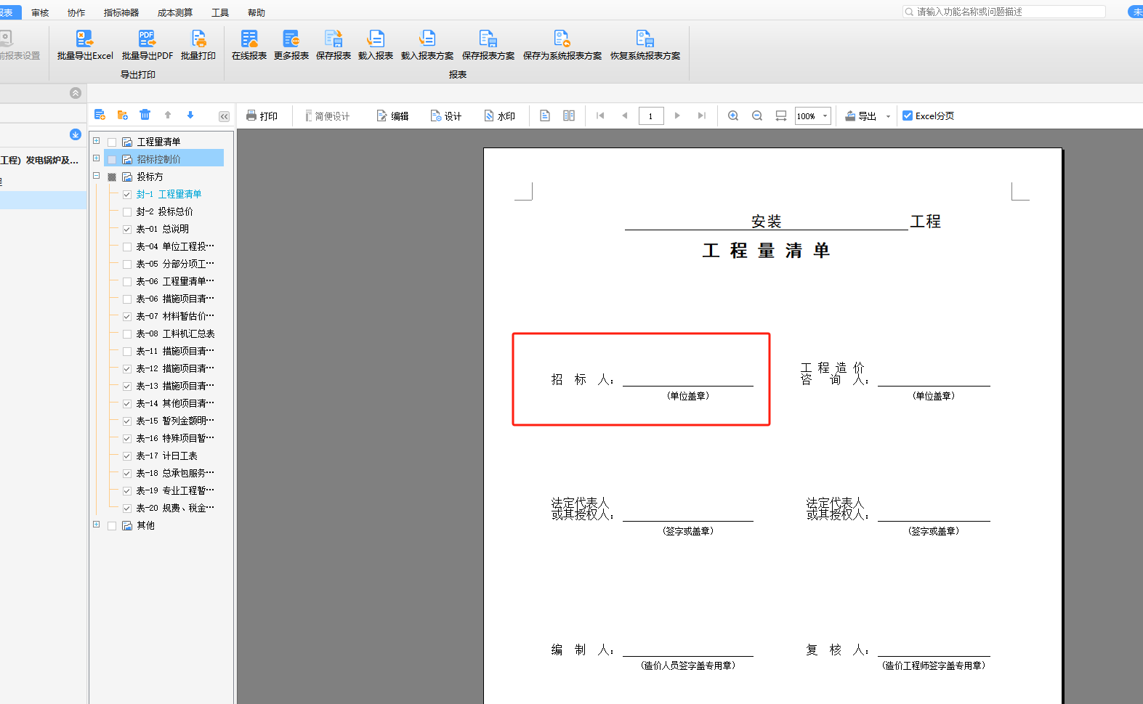Toggle 表-17 计日工表 checkbox
Viewport: 1143px width, 704px height.
pyautogui.click(x=127, y=456)
